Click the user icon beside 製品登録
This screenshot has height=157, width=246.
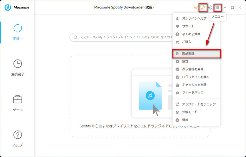click(177, 54)
